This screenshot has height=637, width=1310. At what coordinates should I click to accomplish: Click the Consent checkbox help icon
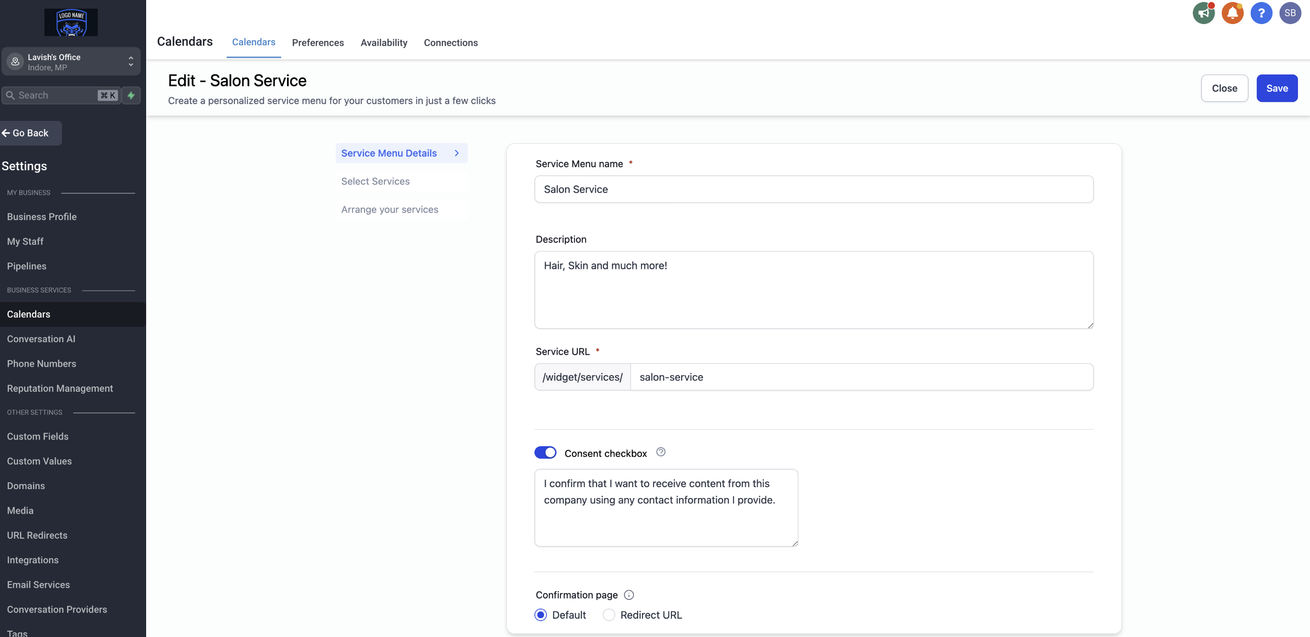(x=661, y=451)
